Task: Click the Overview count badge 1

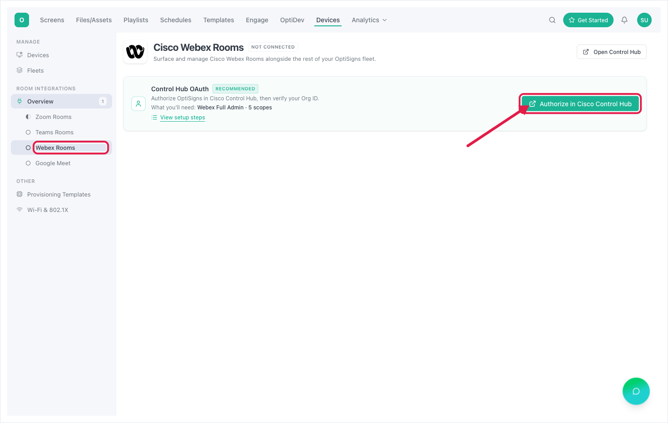Action: [x=103, y=101]
